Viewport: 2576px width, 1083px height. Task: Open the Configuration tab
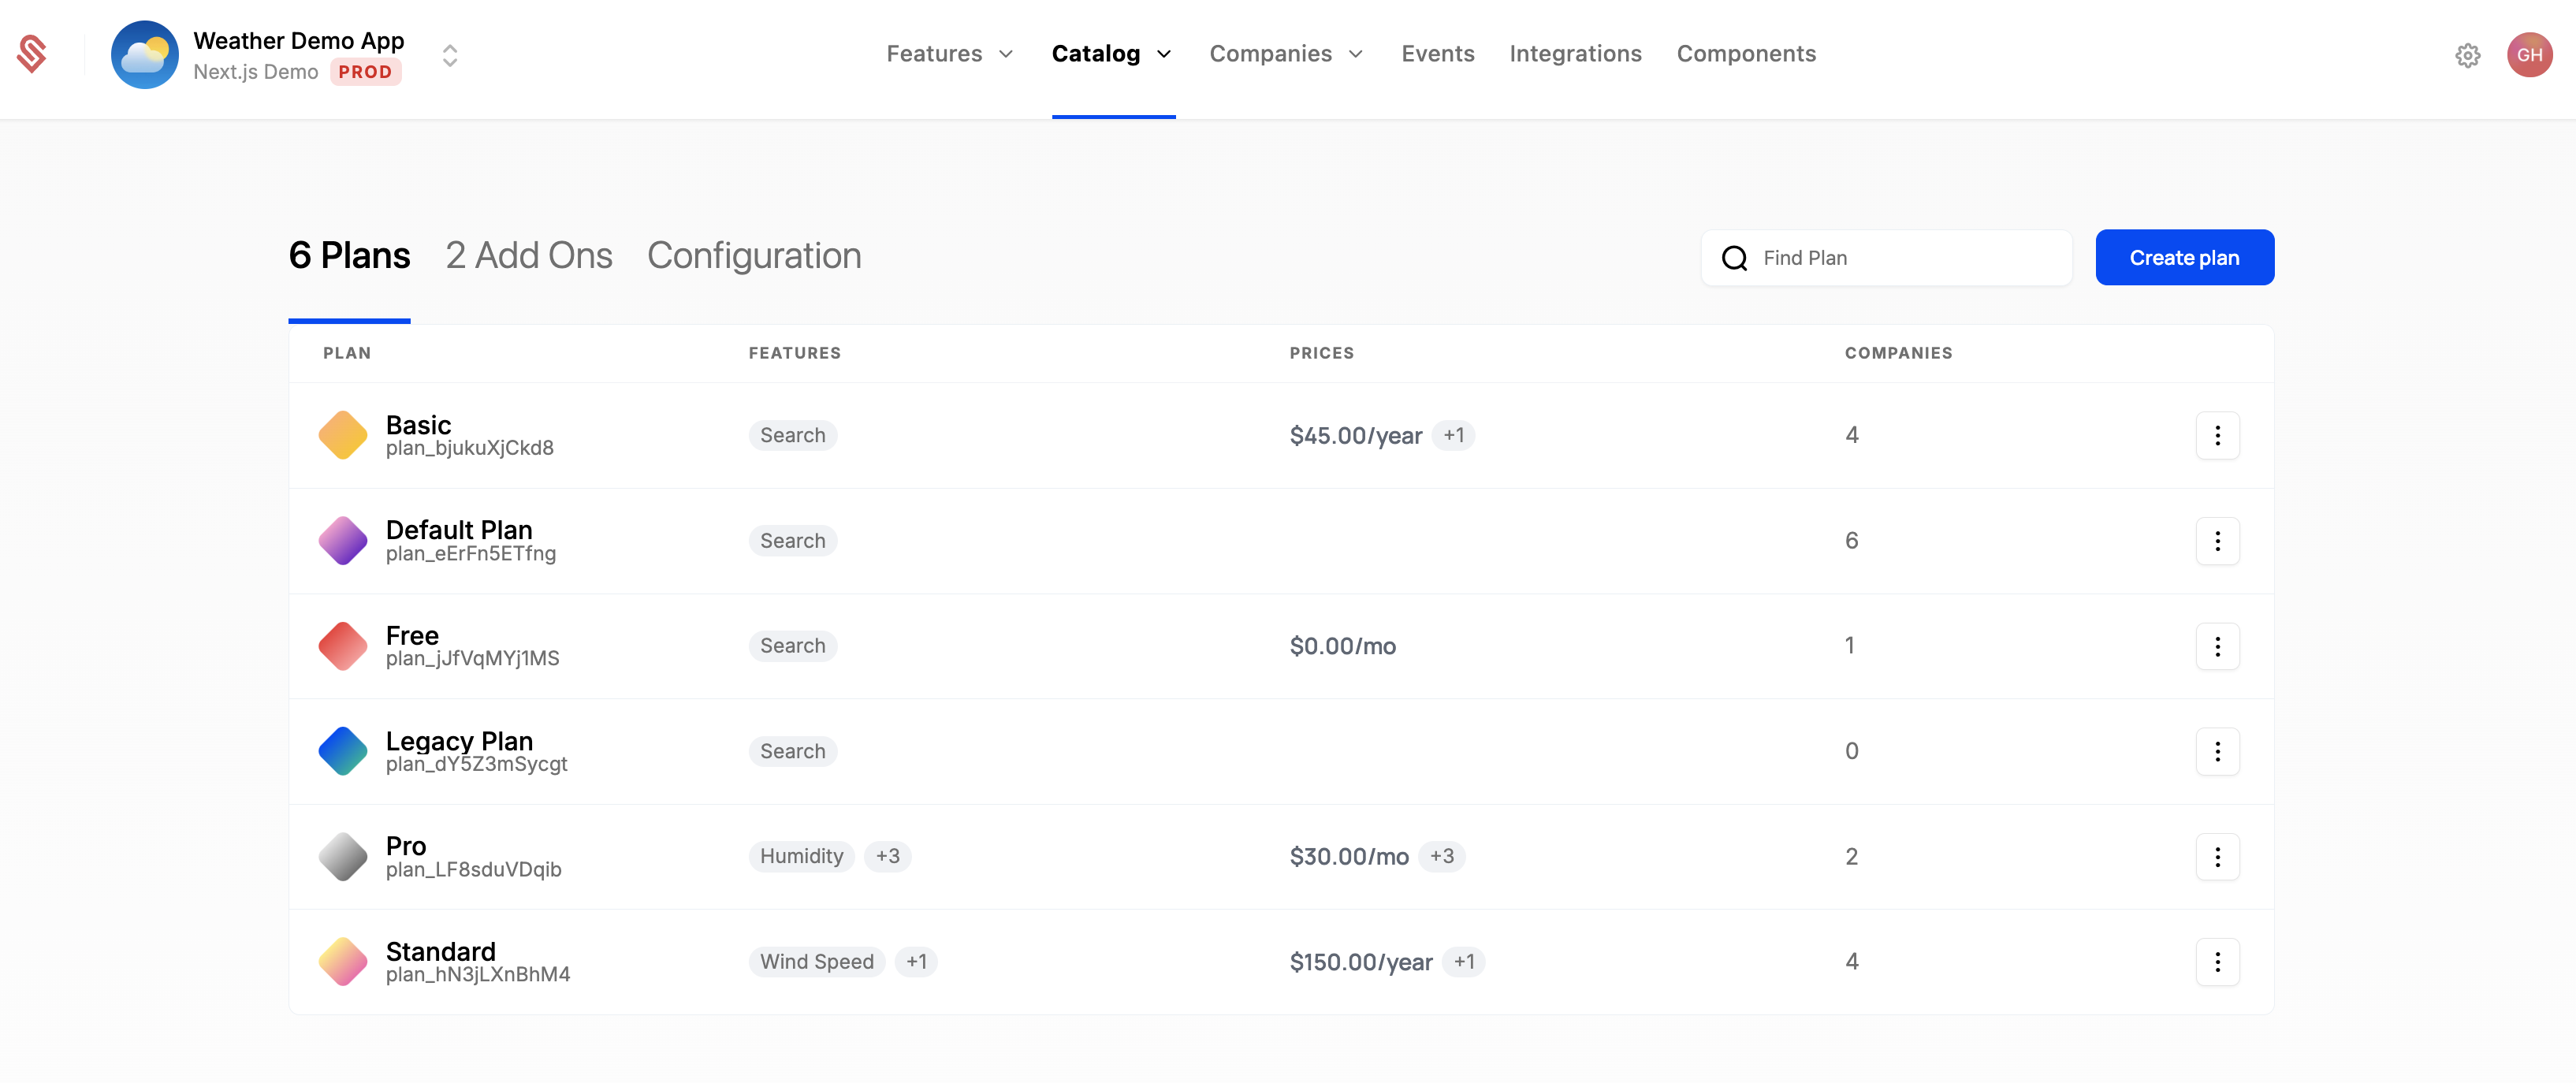point(755,256)
